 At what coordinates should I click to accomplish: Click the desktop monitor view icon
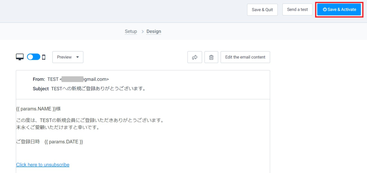(x=20, y=57)
